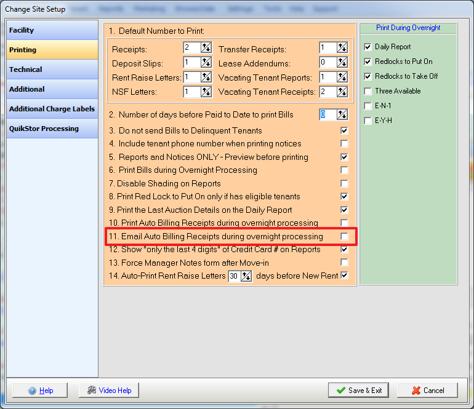
Task: Uncheck Print the Last Auction Details option
Action: 344,210
